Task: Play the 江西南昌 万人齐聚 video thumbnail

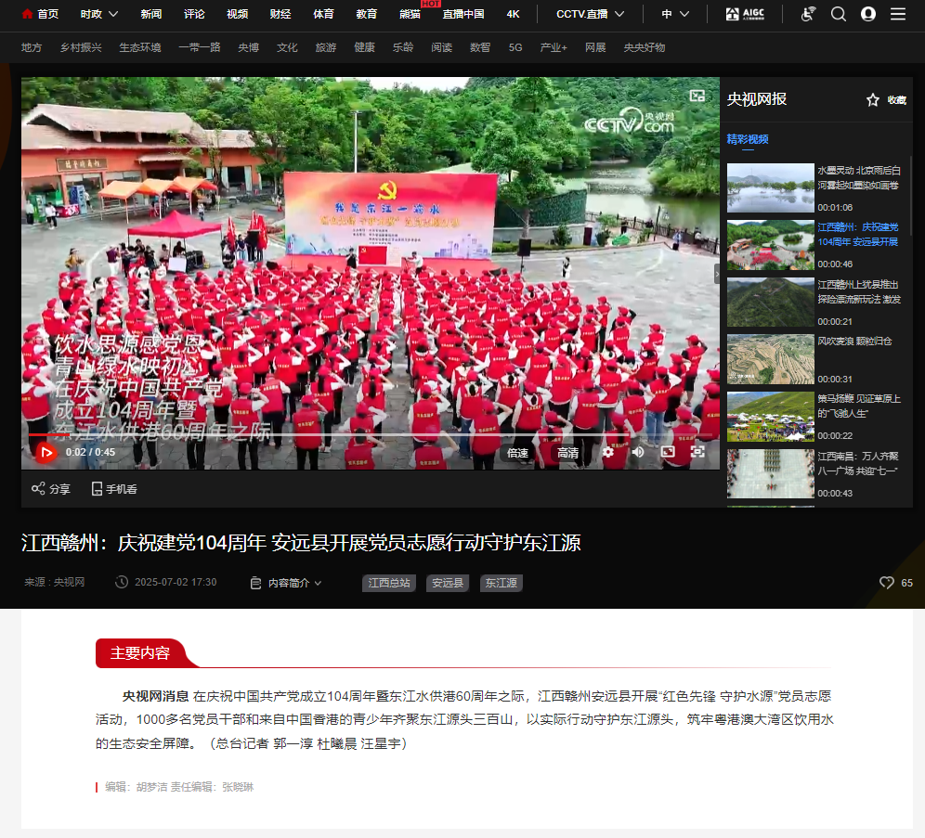Action: coord(771,474)
